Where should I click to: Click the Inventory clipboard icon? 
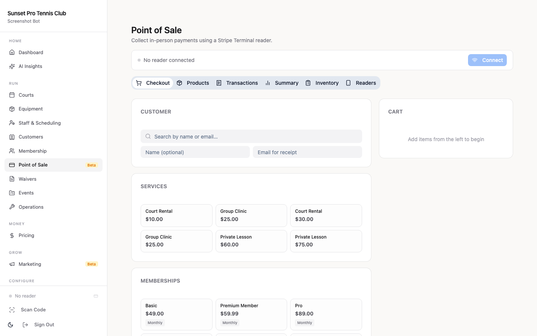308,83
